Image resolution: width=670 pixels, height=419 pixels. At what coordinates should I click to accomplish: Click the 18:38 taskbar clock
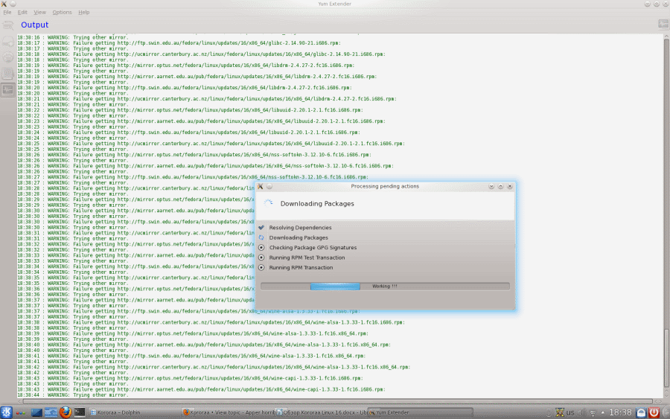click(x=620, y=412)
